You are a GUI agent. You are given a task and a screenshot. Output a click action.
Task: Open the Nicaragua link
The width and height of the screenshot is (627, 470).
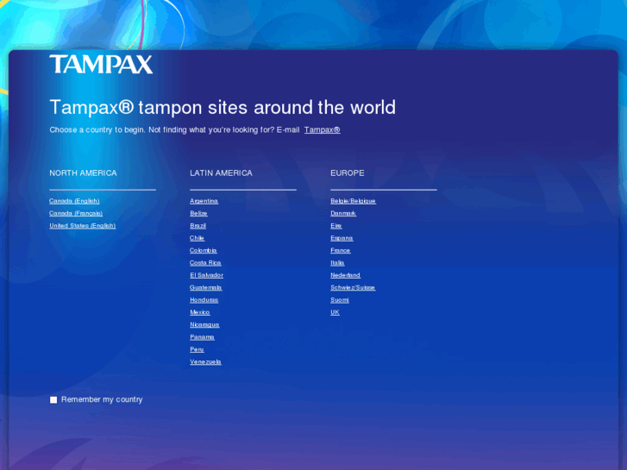pyautogui.click(x=204, y=325)
